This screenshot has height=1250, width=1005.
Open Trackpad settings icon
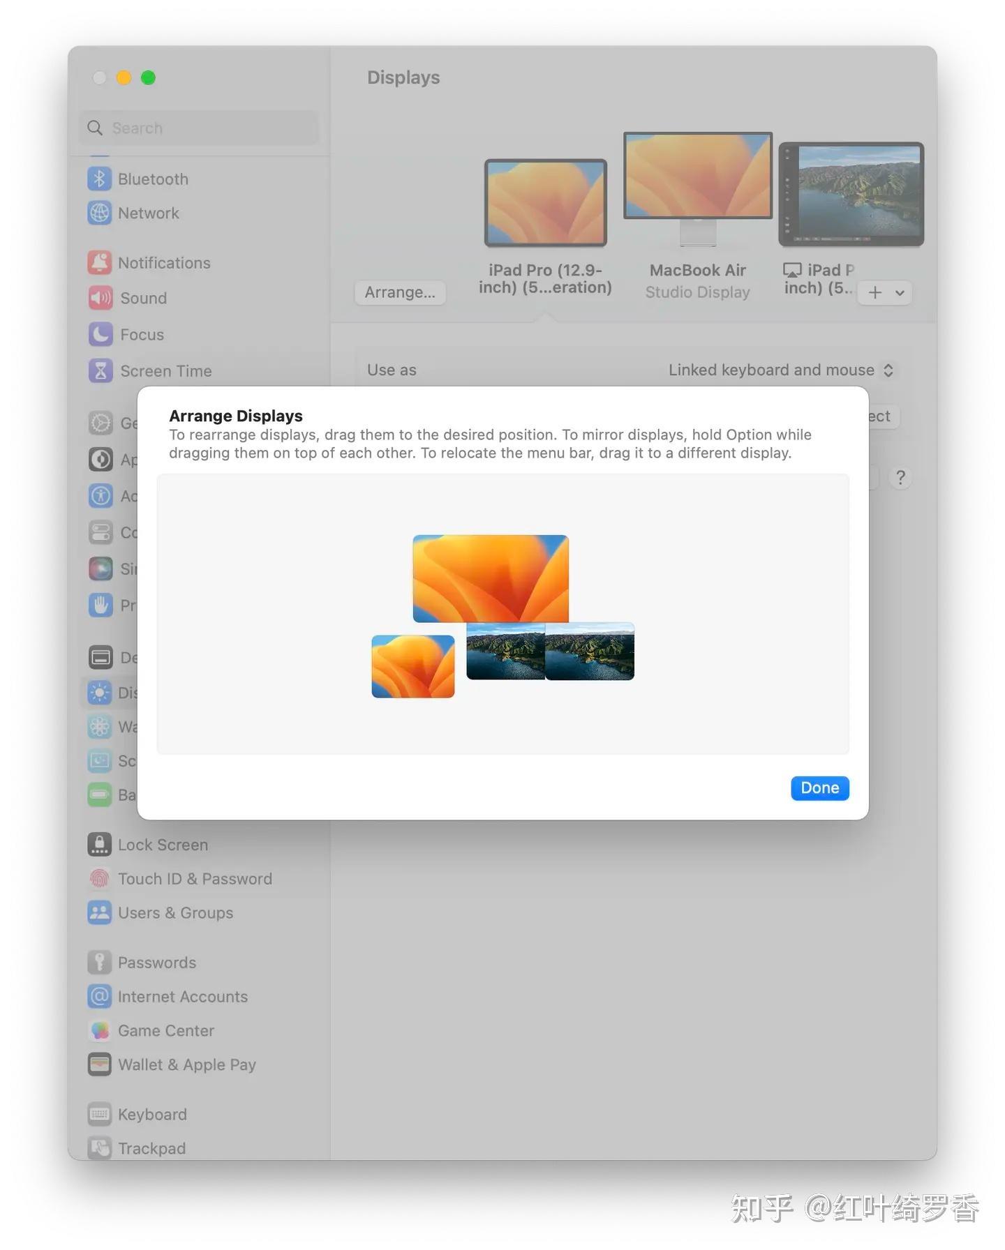(99, 1148)
